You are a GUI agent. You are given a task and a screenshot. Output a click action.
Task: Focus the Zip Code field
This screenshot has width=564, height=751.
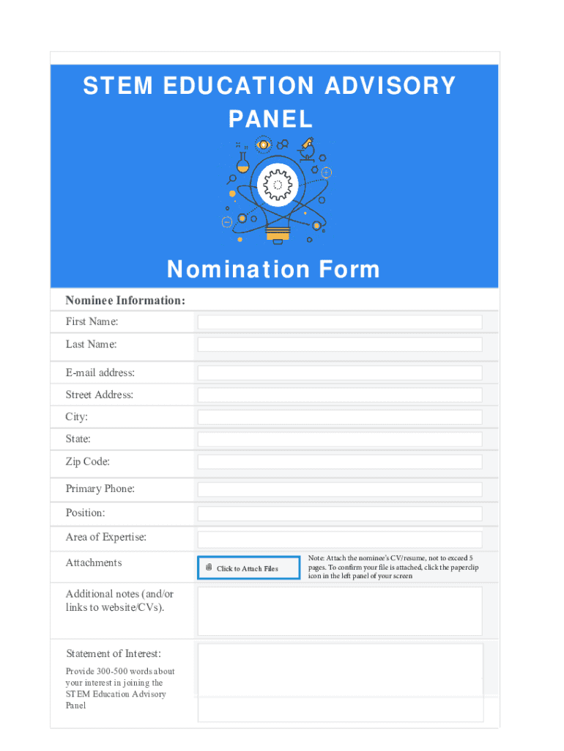340,462
